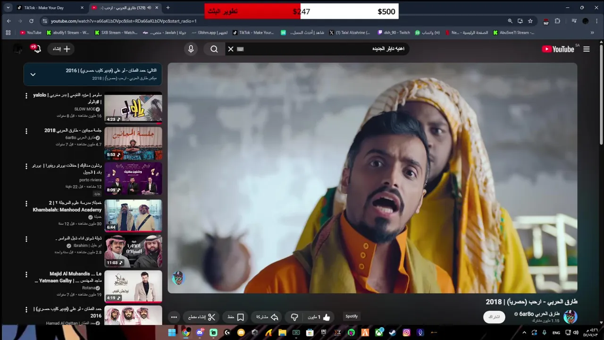Open Majid Al Muhandis Yatmaen Galby title

[x=68, y=277]
